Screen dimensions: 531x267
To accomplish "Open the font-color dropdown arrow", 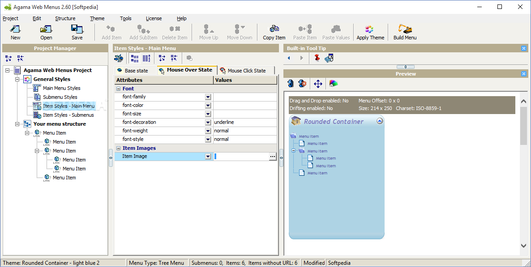I will point(208,105).
